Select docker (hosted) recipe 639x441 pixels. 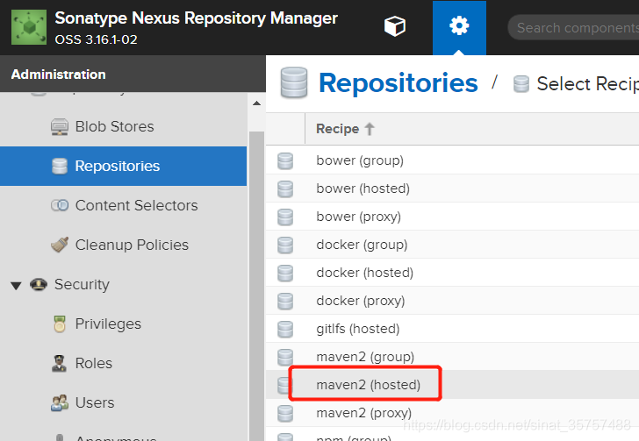[x=365, y=273]
